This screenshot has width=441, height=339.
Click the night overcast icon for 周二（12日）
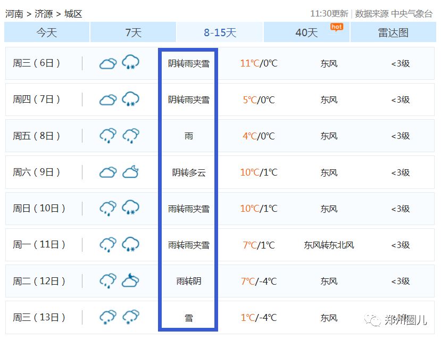coord(130,280)
